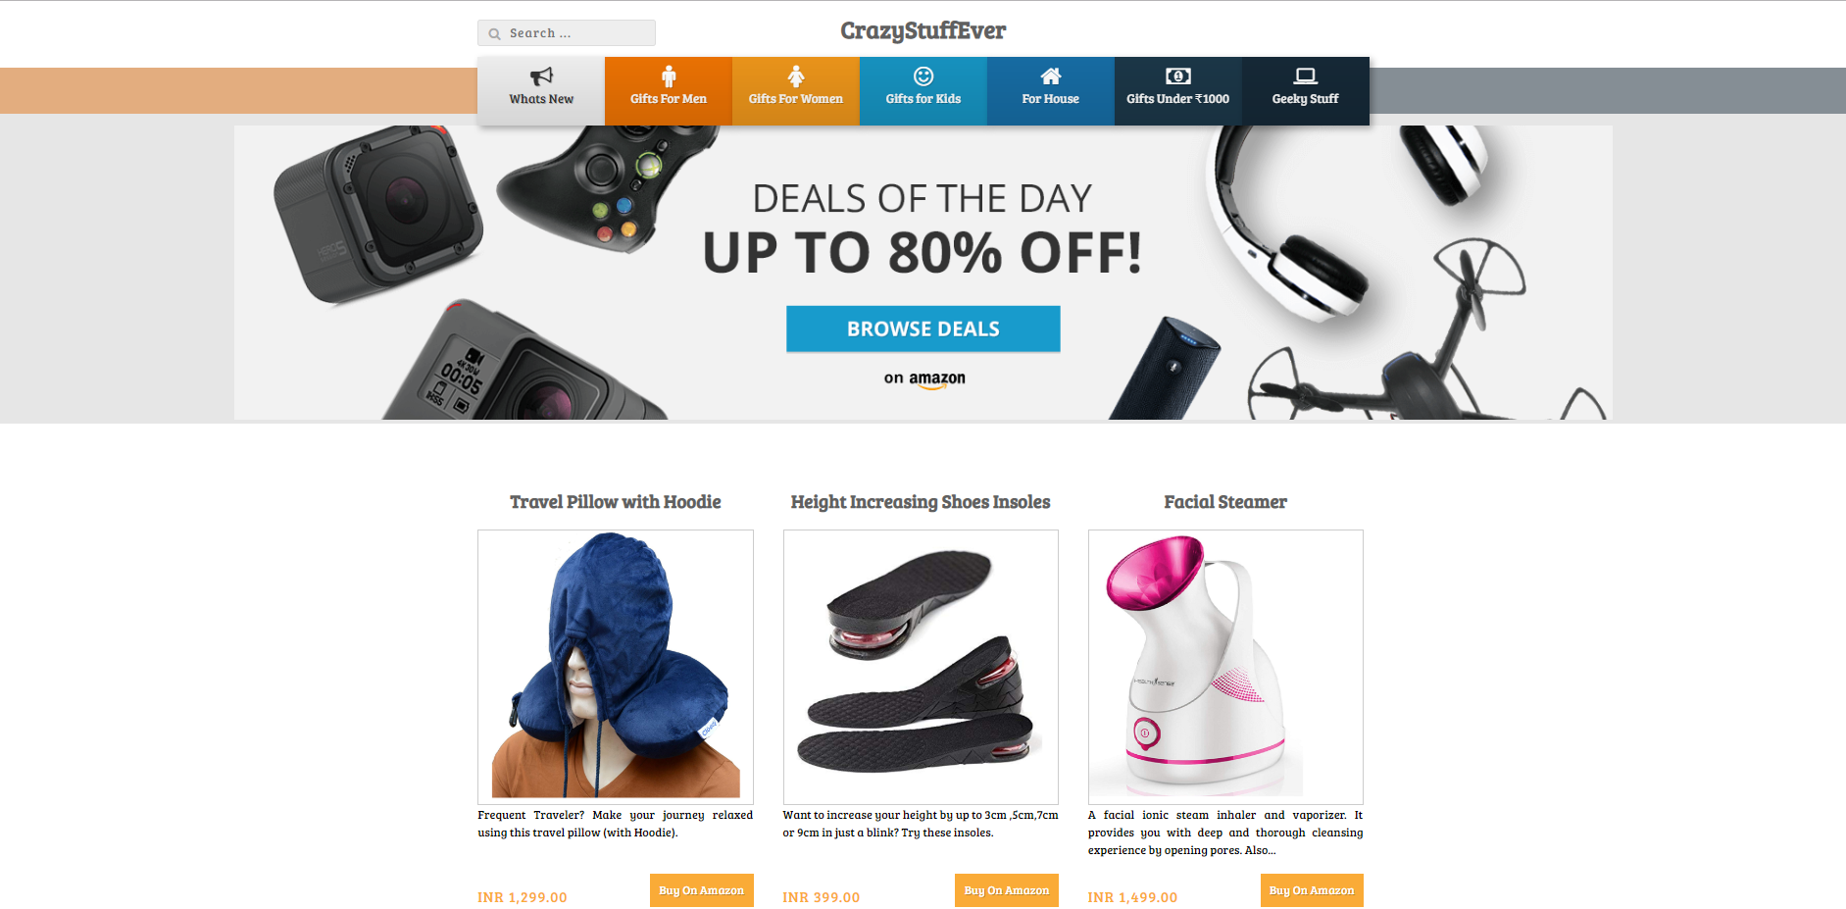Click the man icon in Gifts For Men
This screenshot has height=909, width=1846.
[669, 76]
